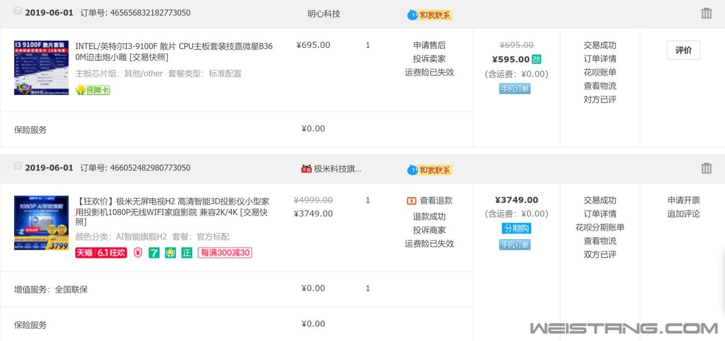Click 颜色分类: AI智能旗舰H2 spec text

click(x=121, y=237)
